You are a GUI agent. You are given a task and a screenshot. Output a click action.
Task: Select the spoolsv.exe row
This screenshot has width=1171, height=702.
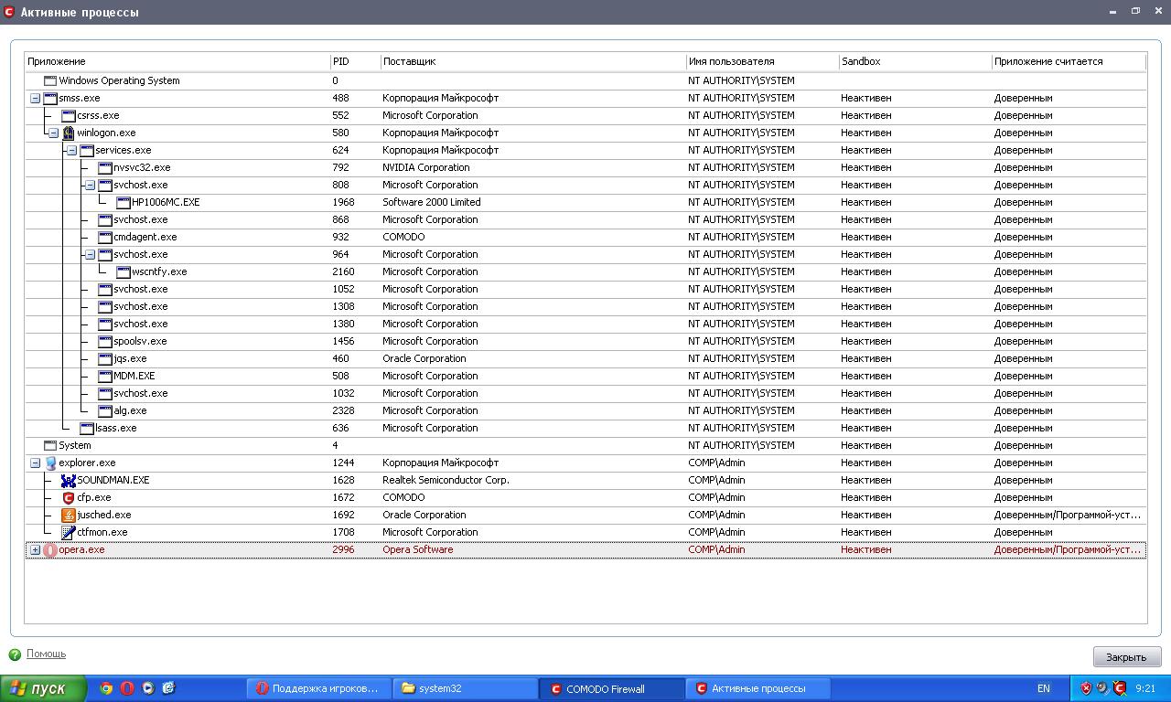point(585,341)
